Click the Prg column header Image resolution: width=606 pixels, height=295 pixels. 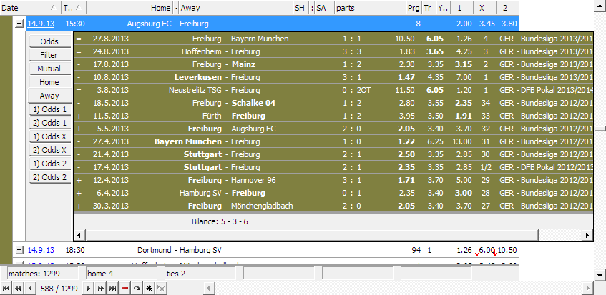(413, 8)
